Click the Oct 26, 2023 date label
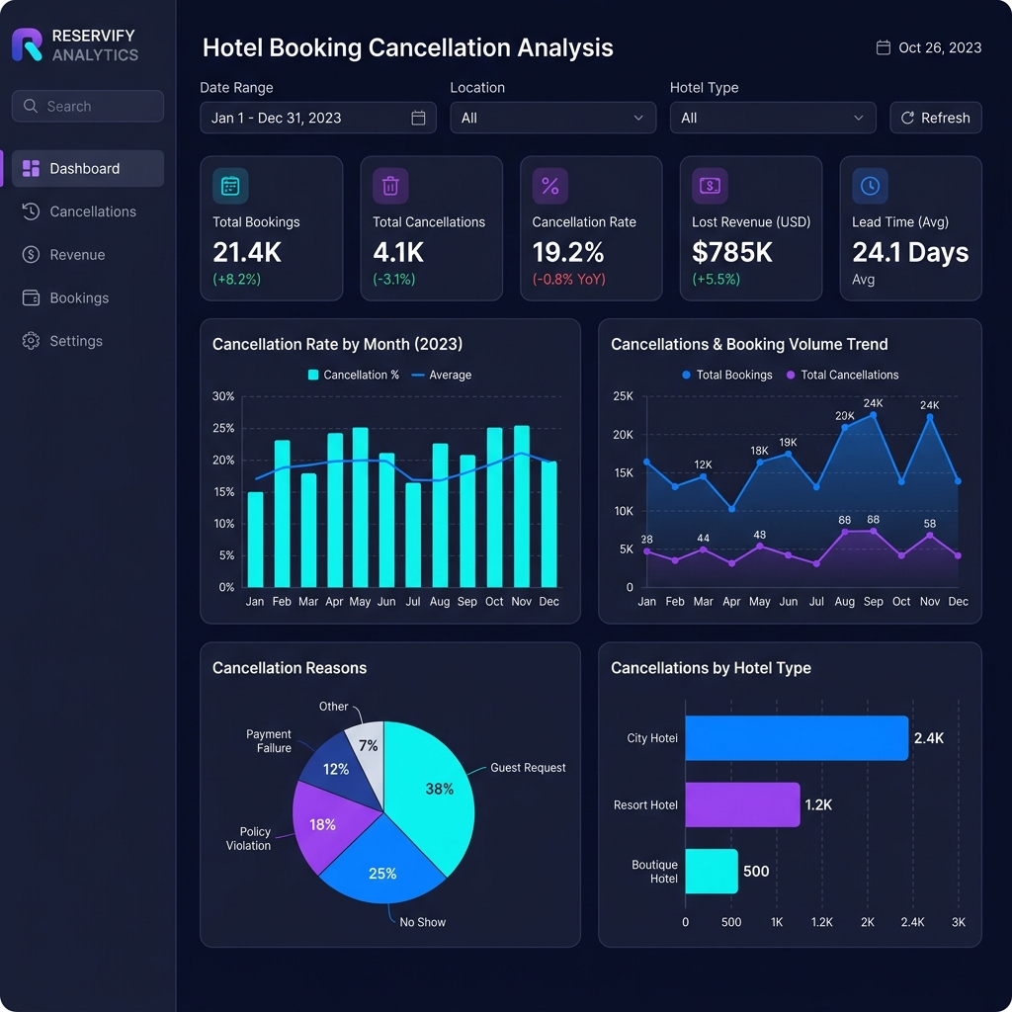 [940, 47]
